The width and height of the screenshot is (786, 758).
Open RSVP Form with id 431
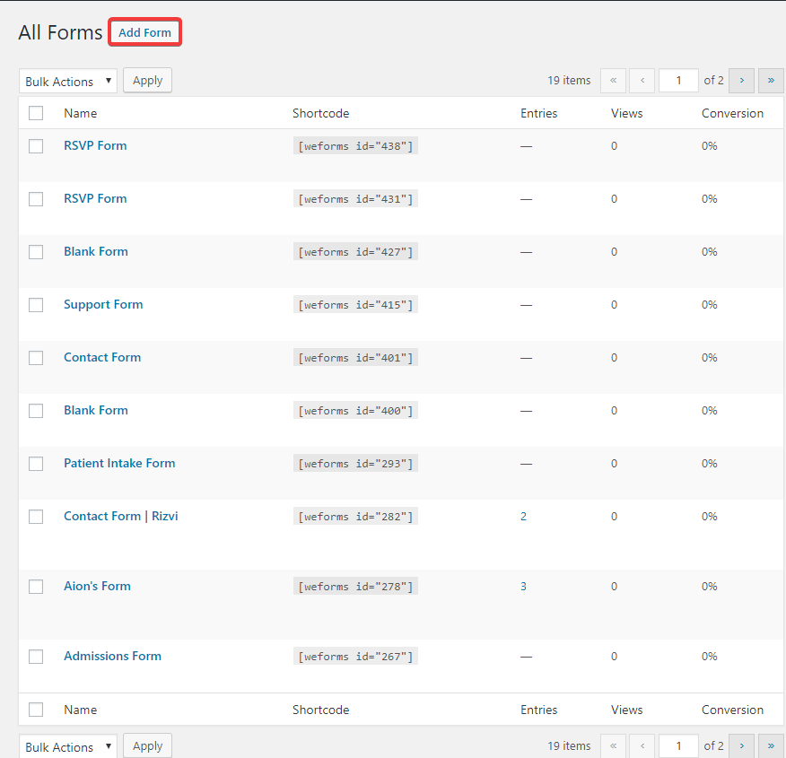pyautogui.click(x=95, y=198)
